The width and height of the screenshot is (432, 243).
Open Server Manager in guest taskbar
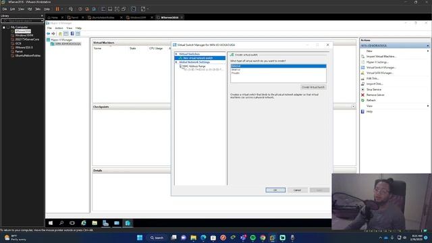tap(105, 223)
